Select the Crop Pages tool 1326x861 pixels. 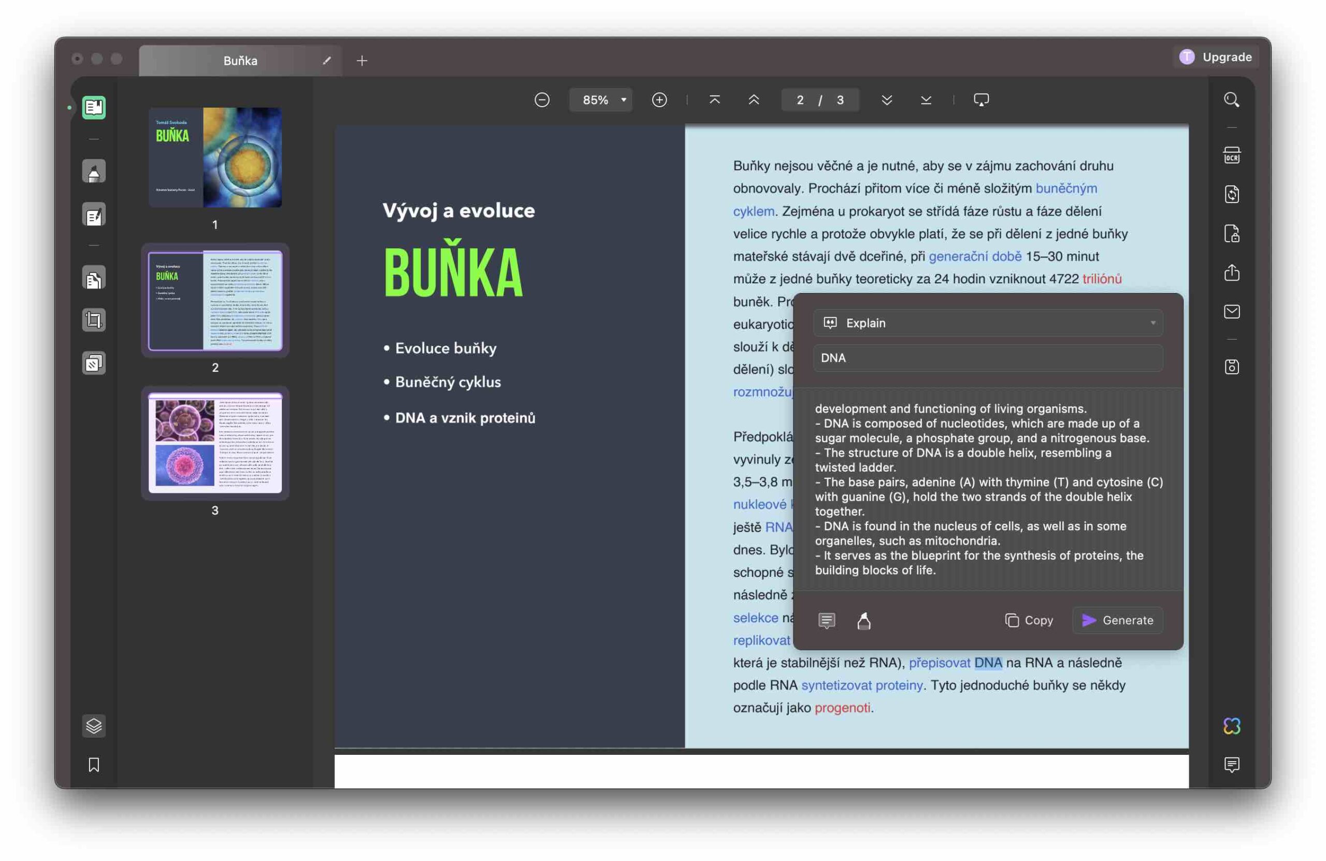(x=94, y=320)
